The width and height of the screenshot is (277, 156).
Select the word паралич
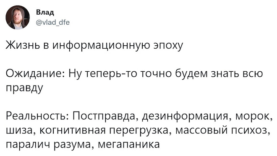tap(28, 145)
